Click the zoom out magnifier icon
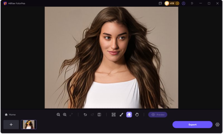The height and width of the screenshot is (134, 223). pos(58,115)
